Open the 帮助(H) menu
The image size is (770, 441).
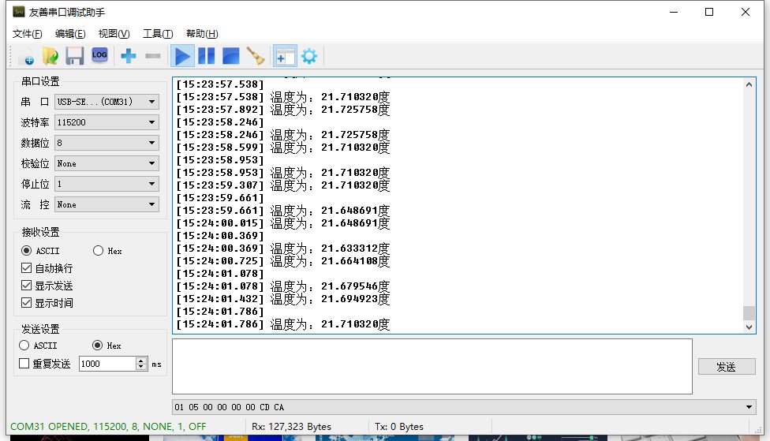coord(202,33)
